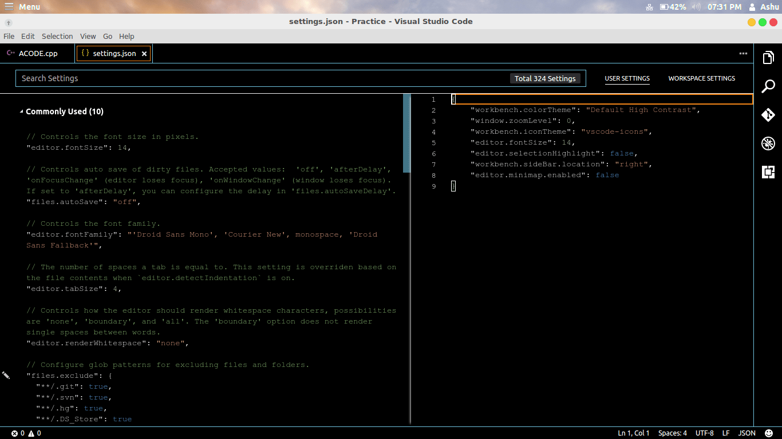Collapse the Commonly Used (10) section
Screen dimensions: 782x439
[61, 111]
